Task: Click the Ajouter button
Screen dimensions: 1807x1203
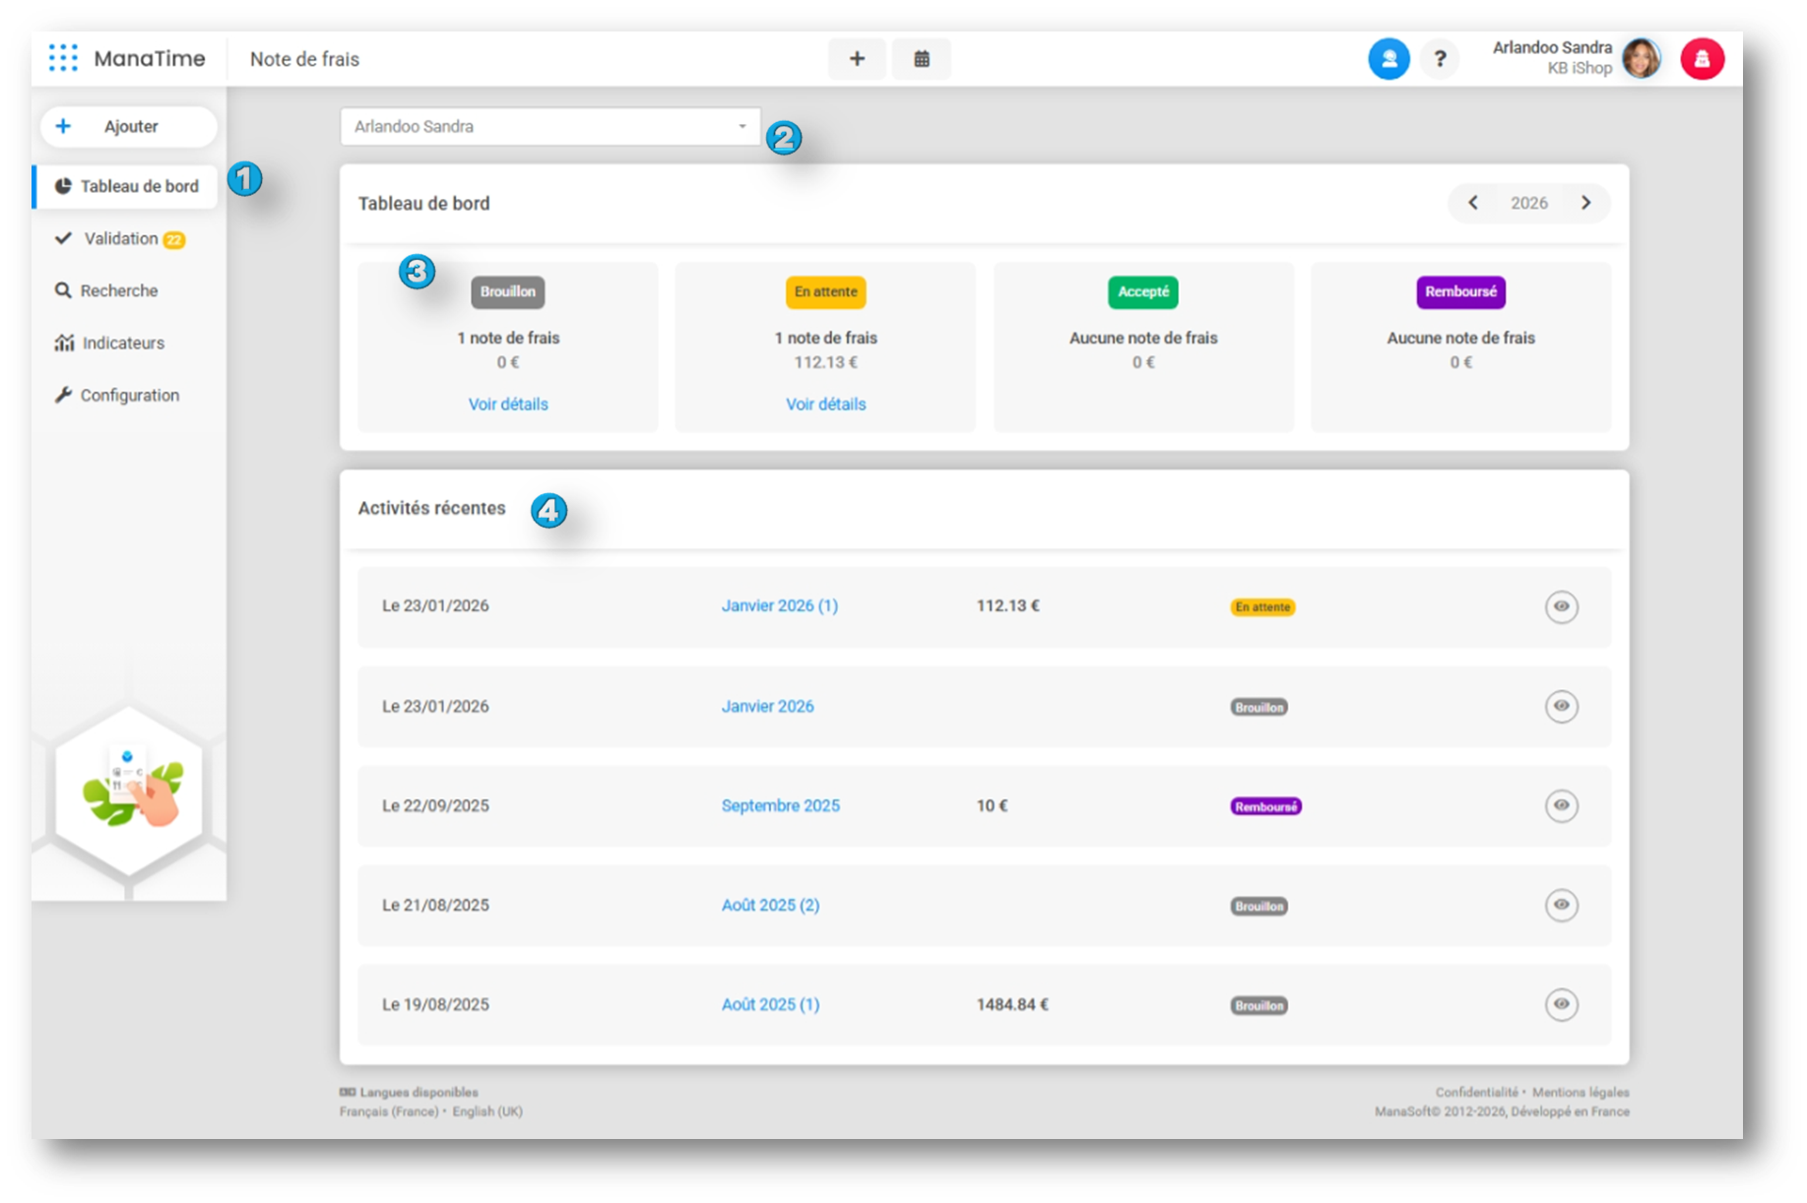Action: (x=128, y=126)
